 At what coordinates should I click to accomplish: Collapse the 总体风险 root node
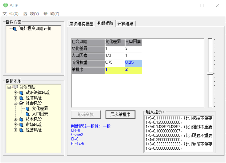click(x=9, y=87)
